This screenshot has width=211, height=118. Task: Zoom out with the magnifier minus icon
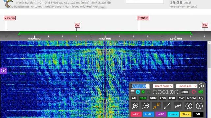(146, 106)
